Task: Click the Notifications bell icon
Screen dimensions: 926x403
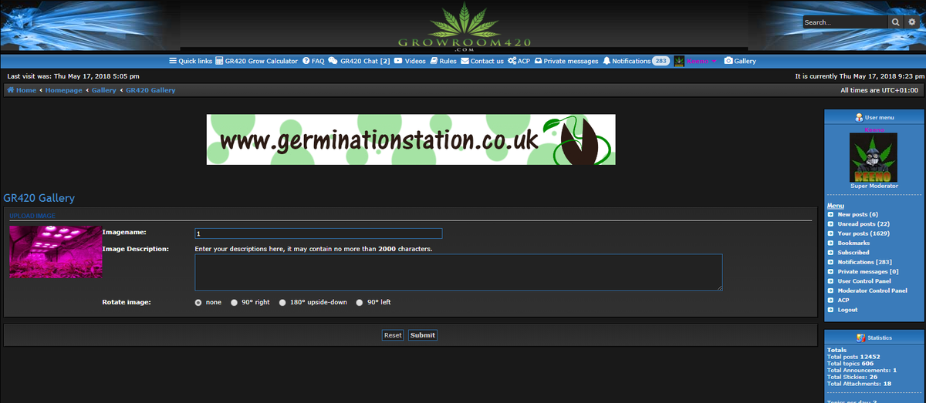Action: 607,61
